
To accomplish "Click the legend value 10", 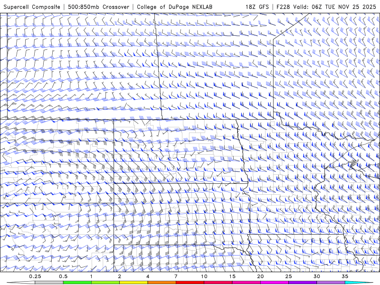I will pos(204,276).
